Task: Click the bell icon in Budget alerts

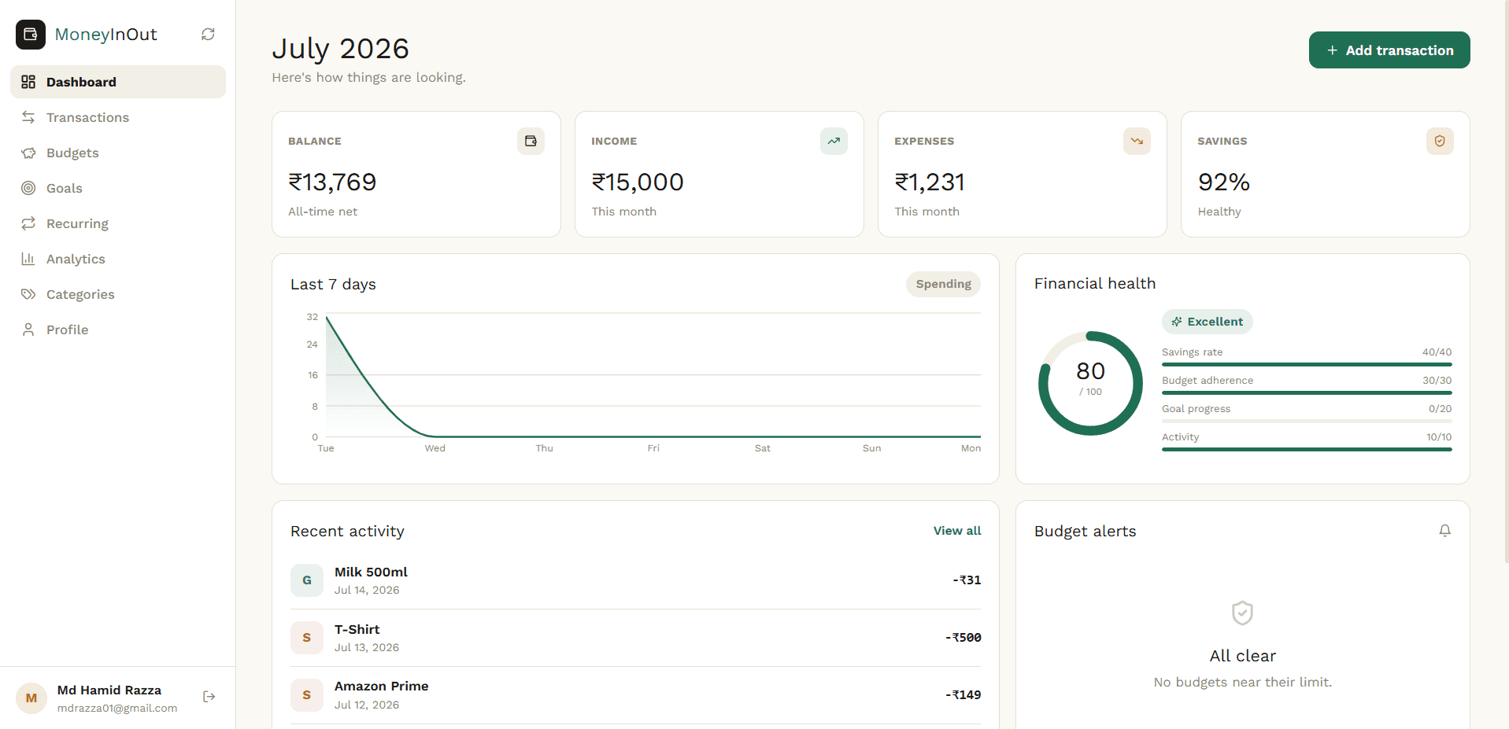Action: tap(1445, 531)
